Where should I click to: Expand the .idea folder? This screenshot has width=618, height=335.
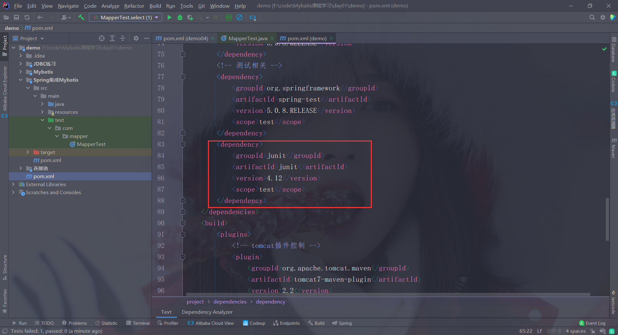(x=21, y=56)
